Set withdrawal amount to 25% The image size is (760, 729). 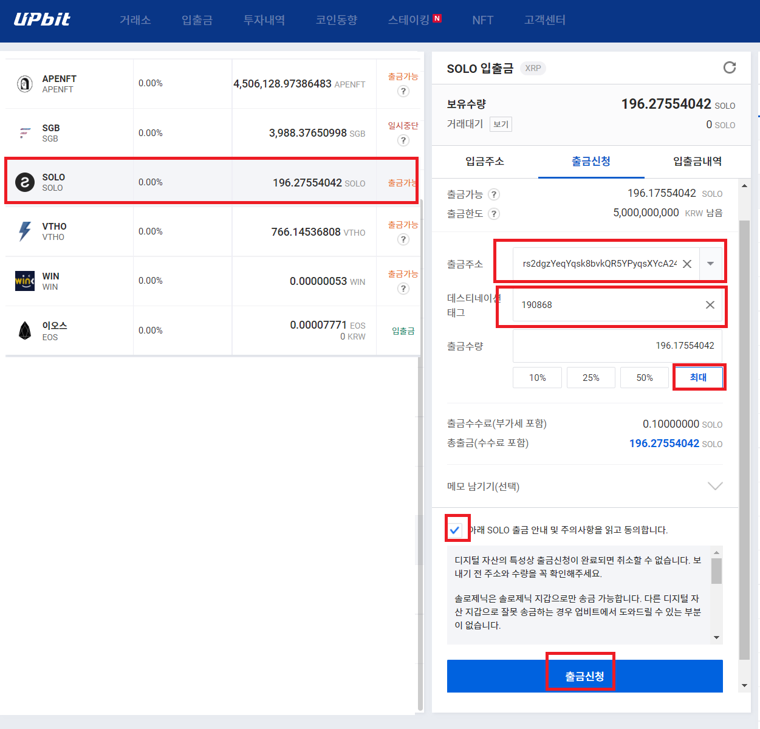coord(591,377)
